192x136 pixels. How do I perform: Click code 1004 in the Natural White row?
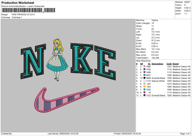pos(169,81)
